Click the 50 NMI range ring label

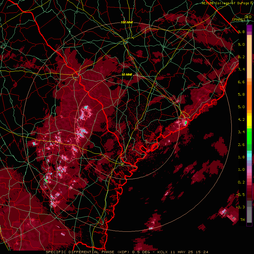[x=127, y=75]
